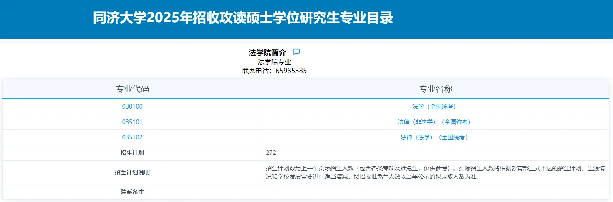Click the 专业代码 column header
613x202 pixels.
(x=132, y=89)
